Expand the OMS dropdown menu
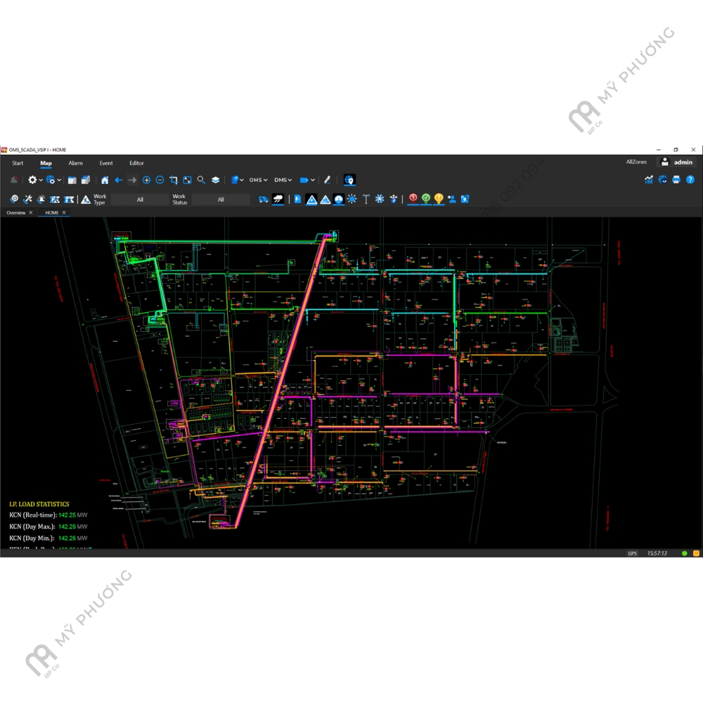Screen dimensions: 703x703 pyautogui.click(x=258, y=180)
